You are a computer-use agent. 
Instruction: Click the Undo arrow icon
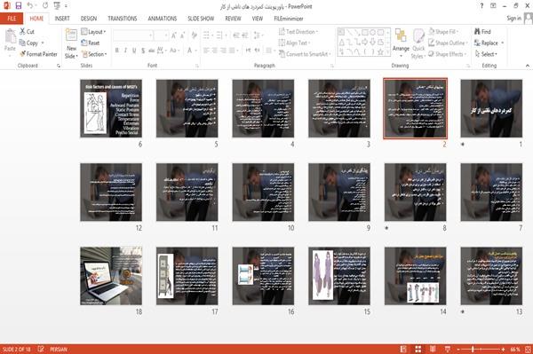click(x=30, y=6)
